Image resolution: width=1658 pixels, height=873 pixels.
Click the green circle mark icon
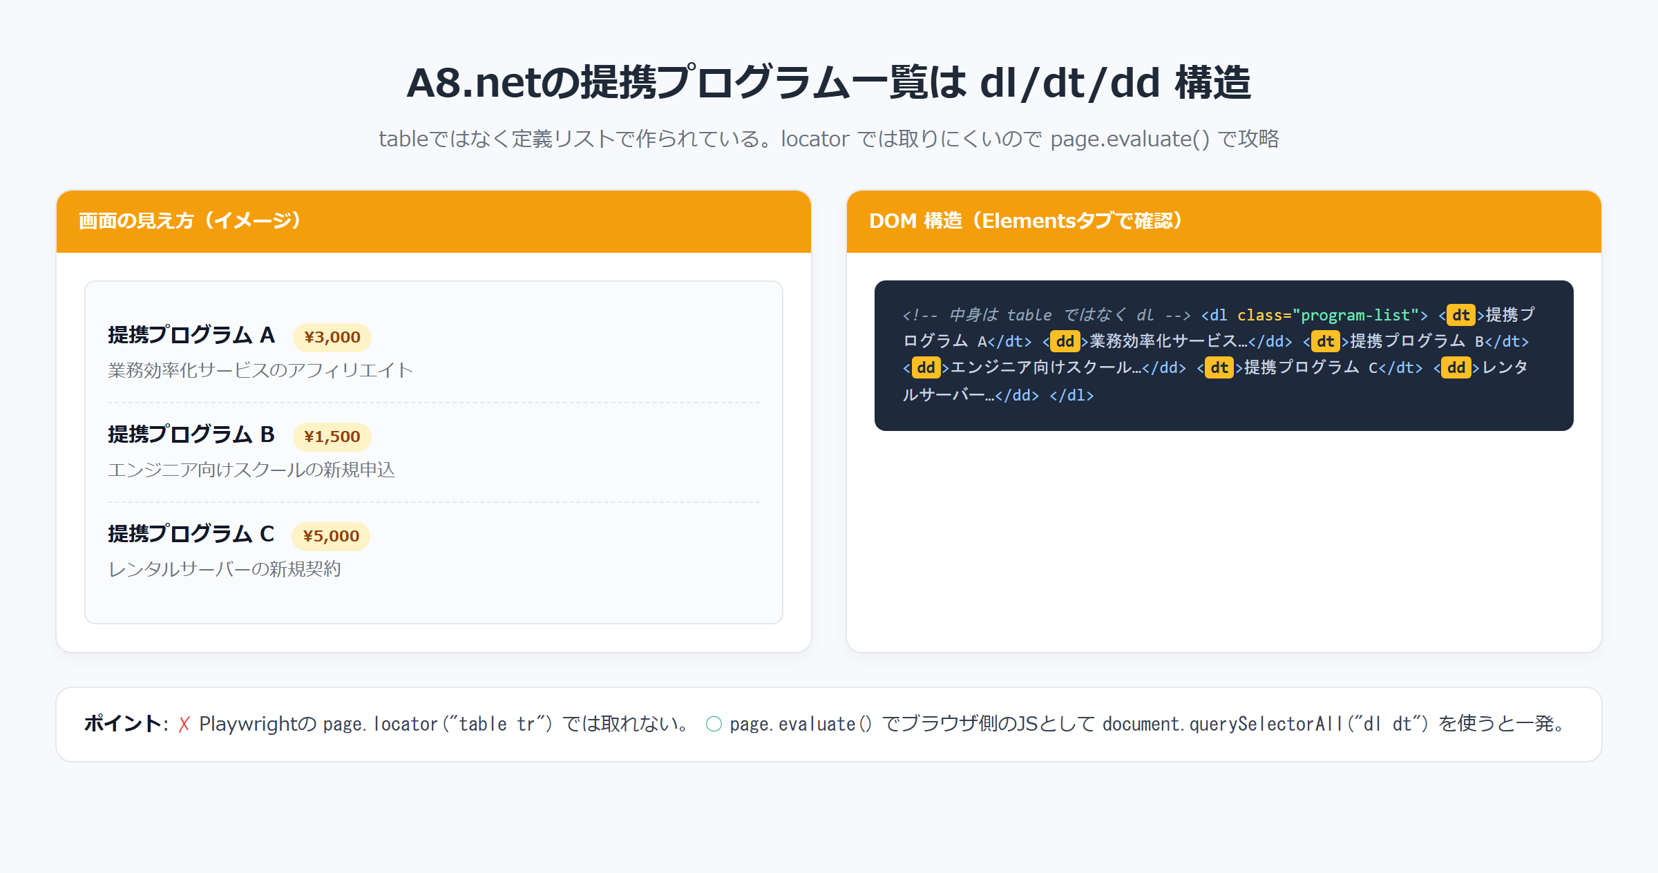[714, 724]
